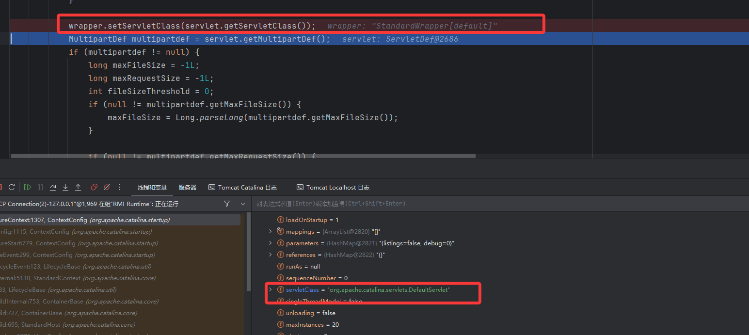Switch to the 服务器 tab

click(x=188, y=188)
